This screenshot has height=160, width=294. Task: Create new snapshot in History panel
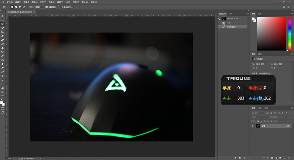pos(240,158)
